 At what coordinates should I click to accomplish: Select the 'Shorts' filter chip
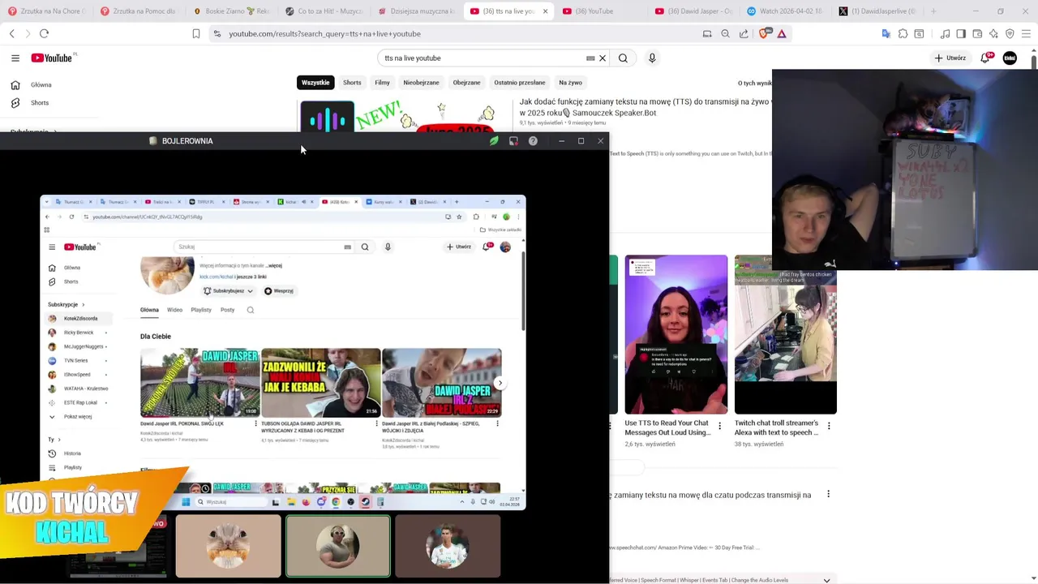coord(352,82)
